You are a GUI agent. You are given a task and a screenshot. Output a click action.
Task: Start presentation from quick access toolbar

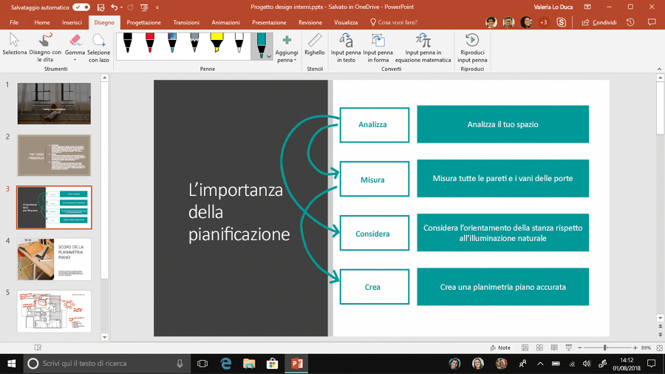tap(144, 7)
